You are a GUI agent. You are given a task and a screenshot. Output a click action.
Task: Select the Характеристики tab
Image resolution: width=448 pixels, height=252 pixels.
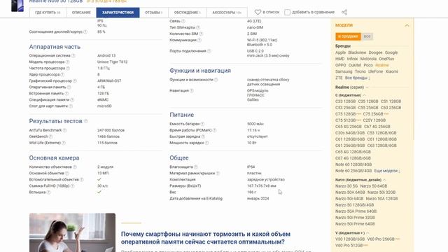coord(118,13)
